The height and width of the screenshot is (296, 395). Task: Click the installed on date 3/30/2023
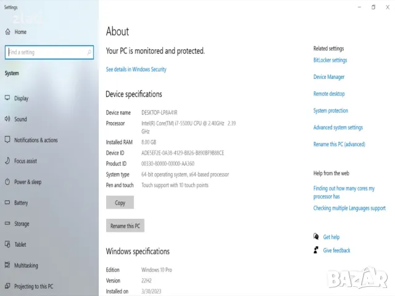(151, 291)
